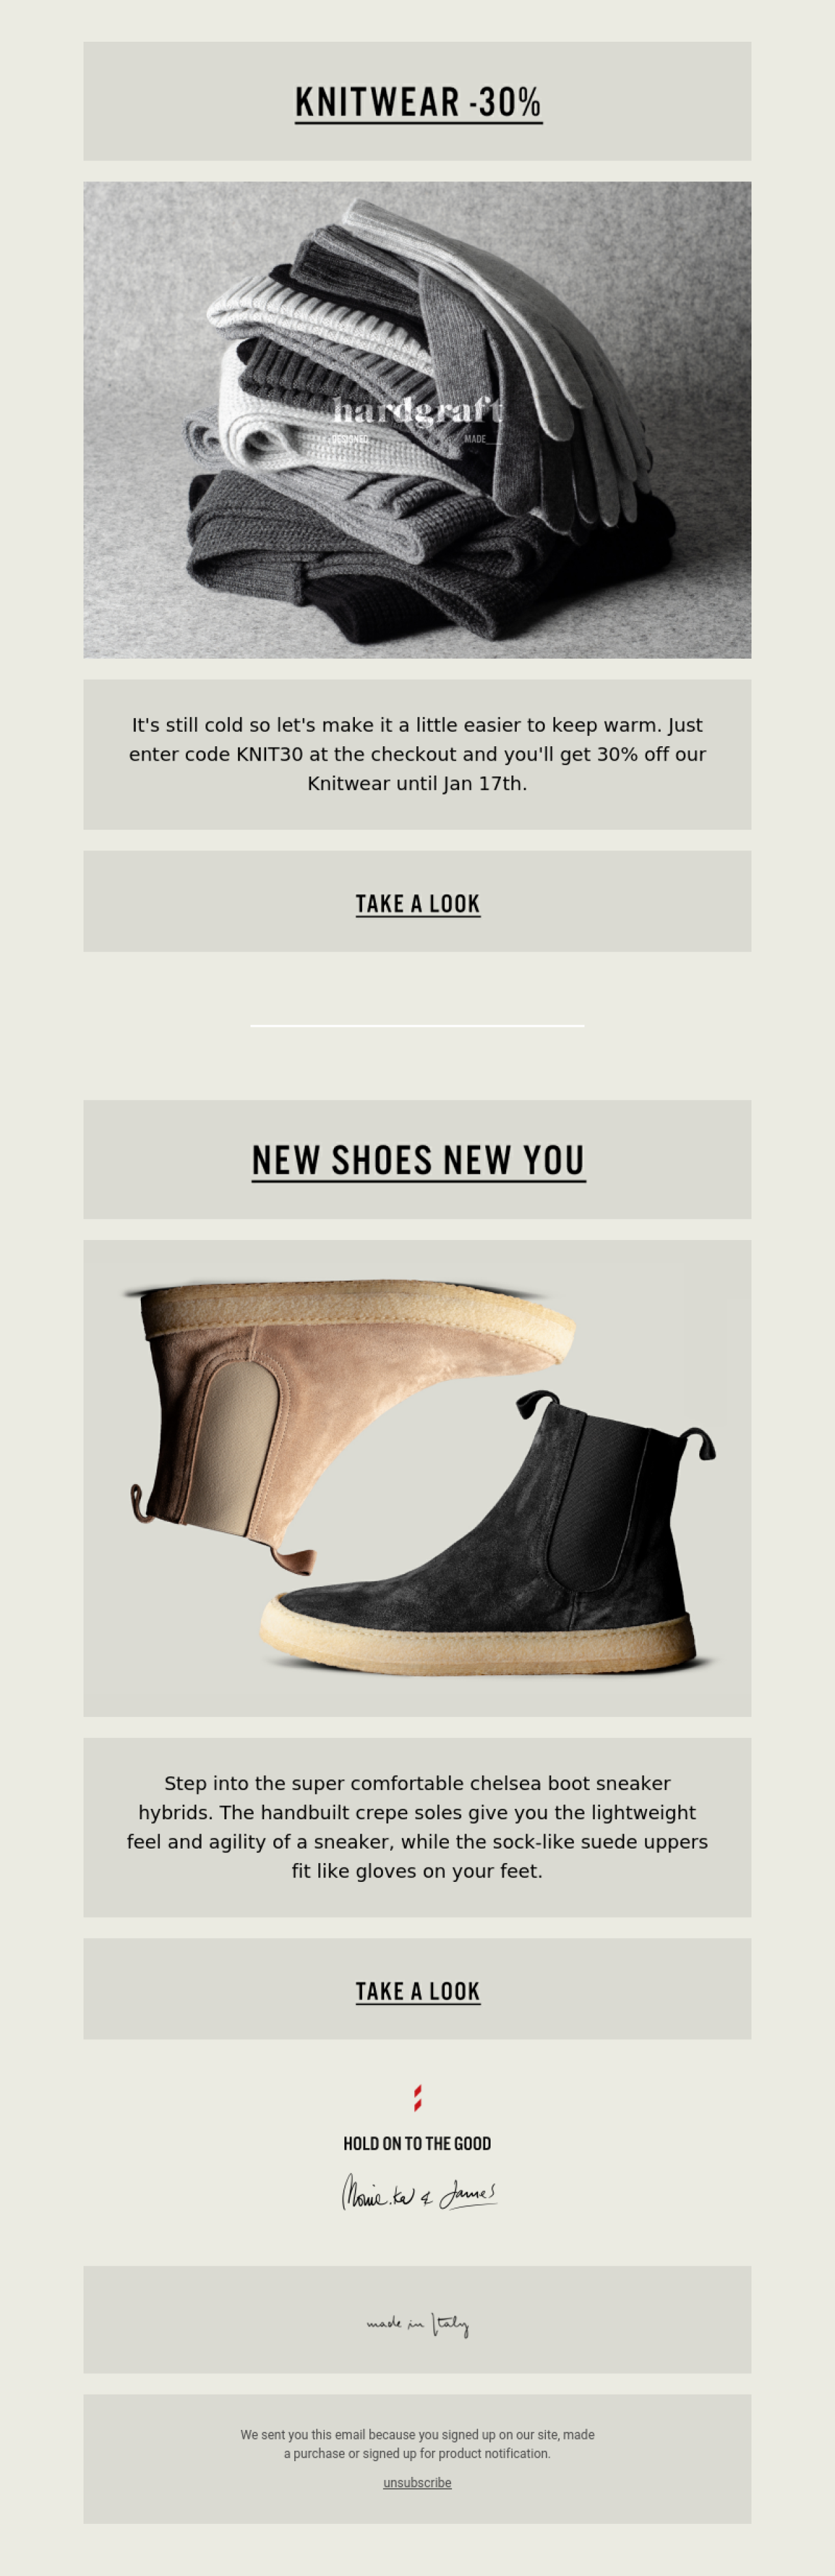Screen dimensions: 835x2576
Task: Click the white divider line between sections
Action: pos(417,1025)
